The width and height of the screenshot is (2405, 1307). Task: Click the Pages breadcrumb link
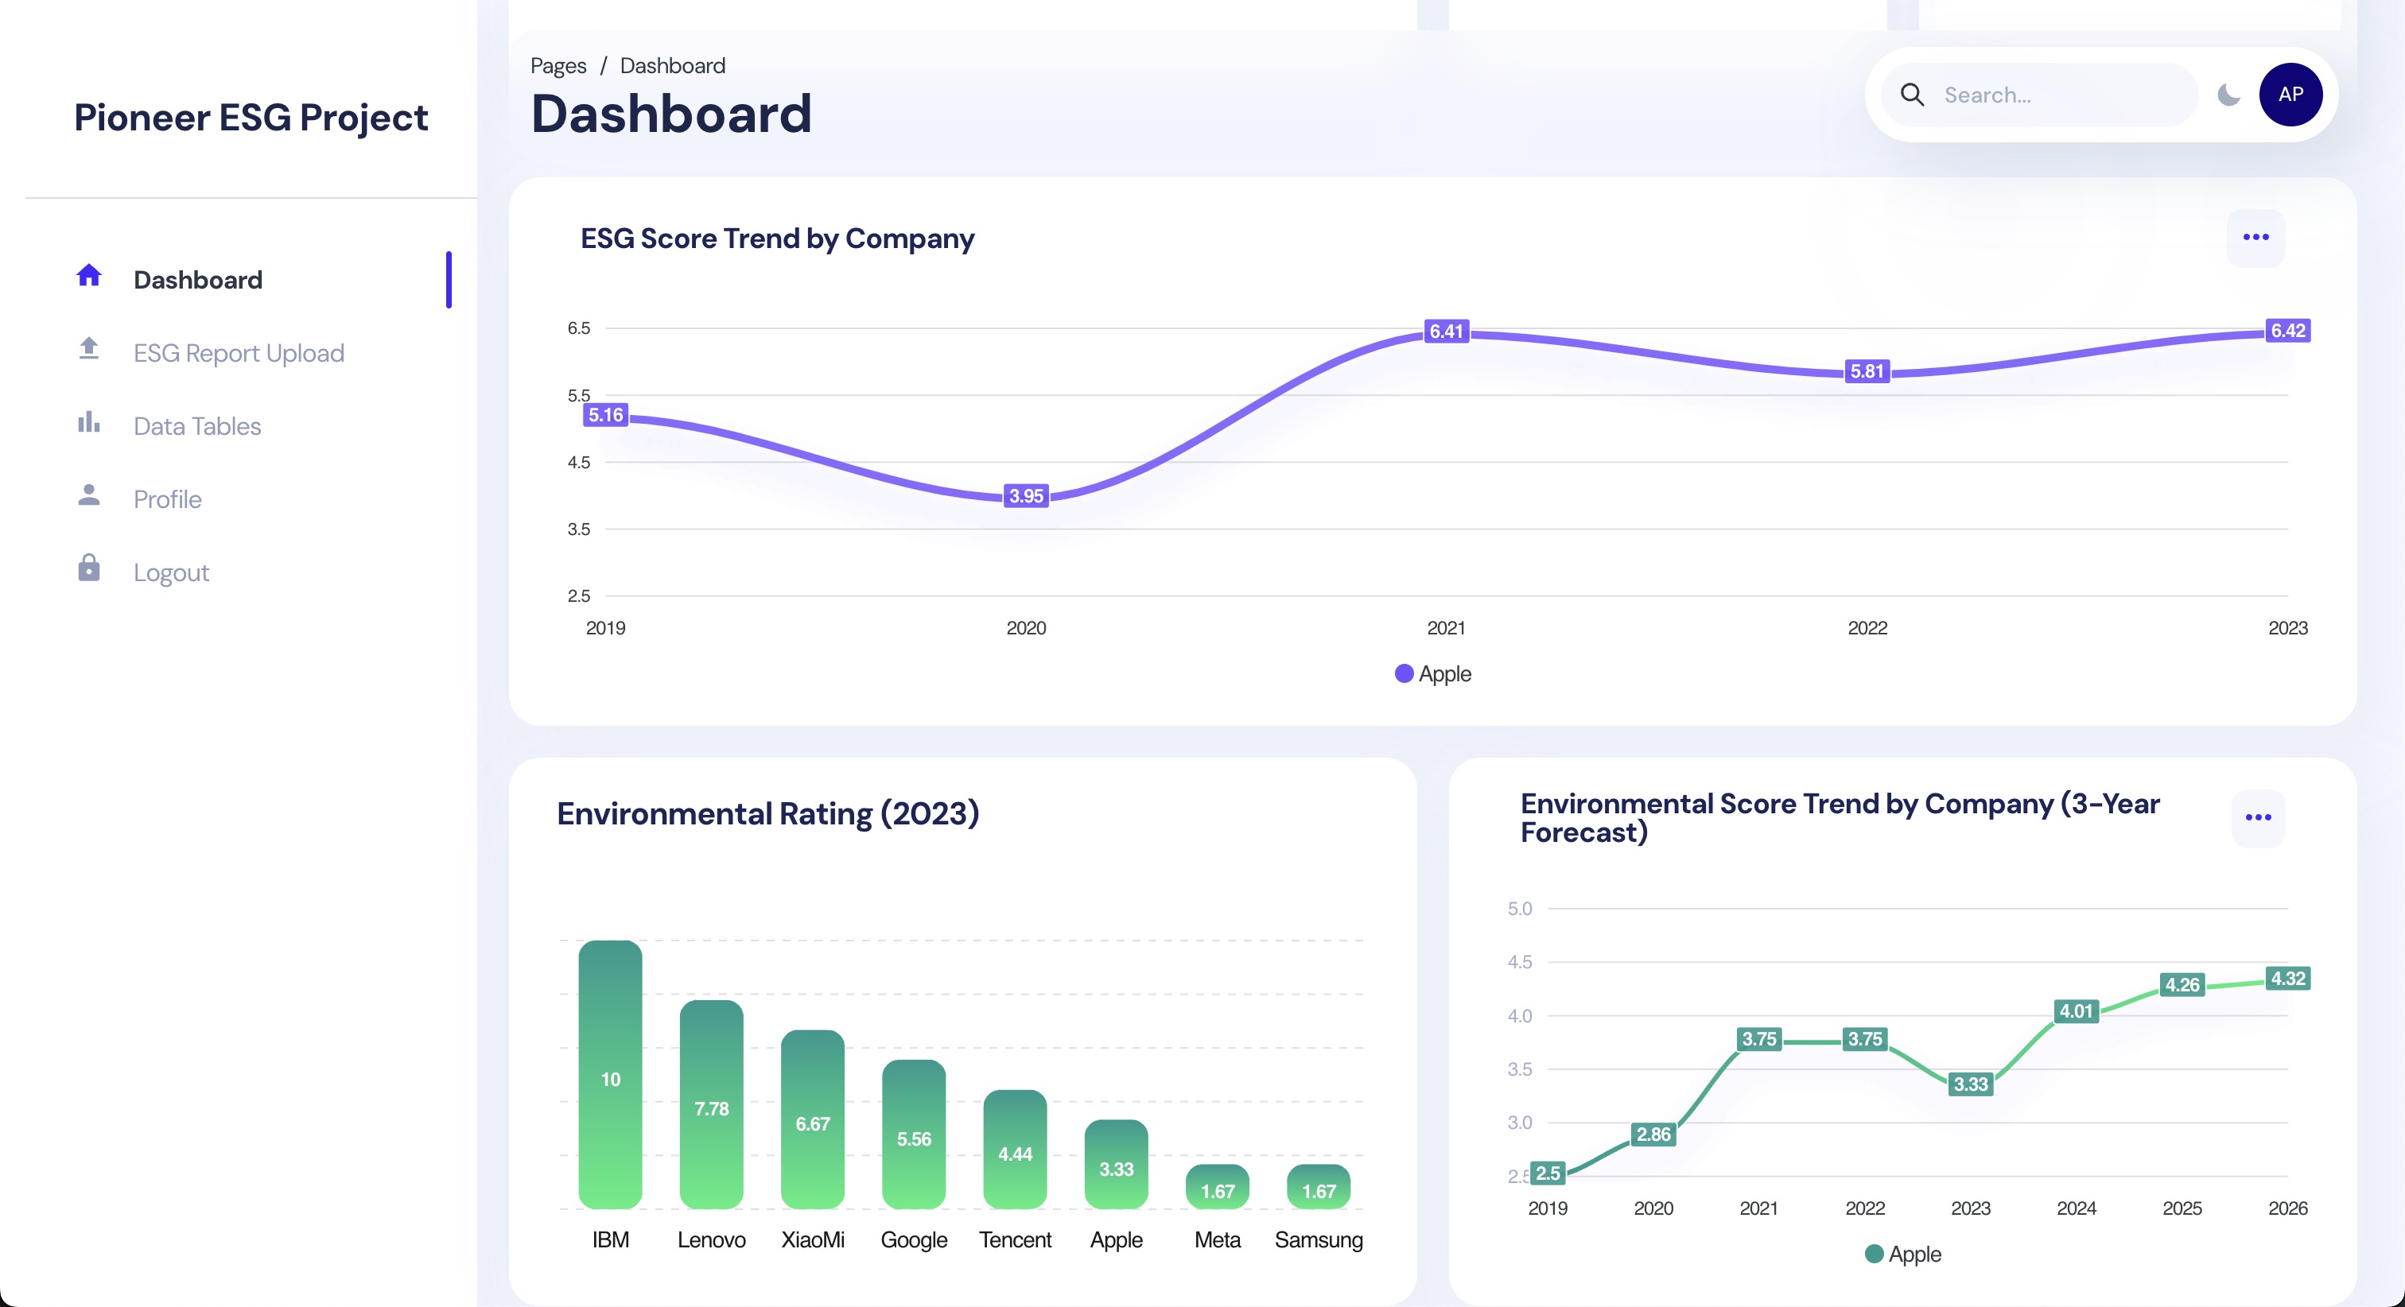[558, 66]
